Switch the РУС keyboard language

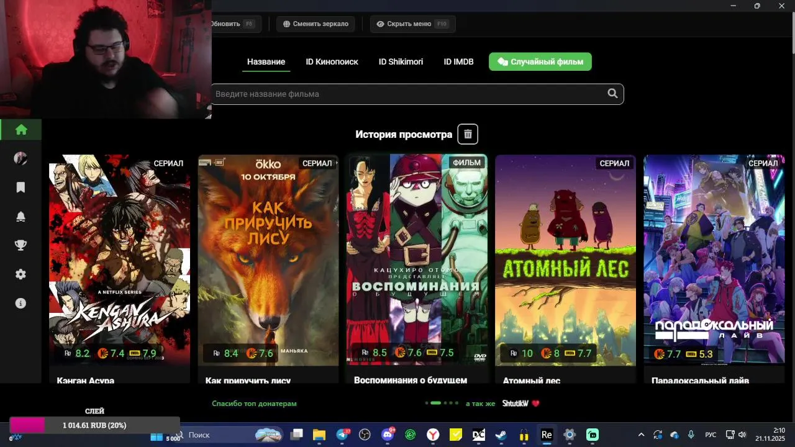click(x=711, y=435)
